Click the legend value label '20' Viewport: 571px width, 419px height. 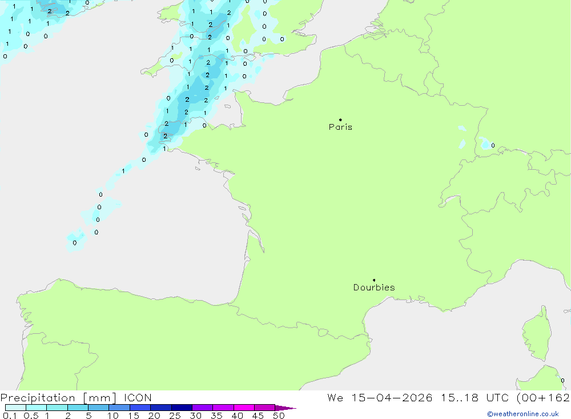[x=154, y=416]
